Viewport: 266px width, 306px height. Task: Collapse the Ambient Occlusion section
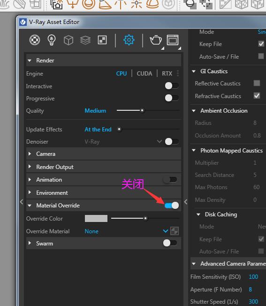(x=194, y=111)
